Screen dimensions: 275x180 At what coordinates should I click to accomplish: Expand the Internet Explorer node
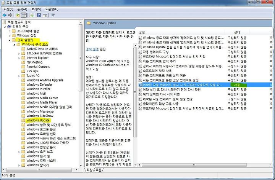19,58
